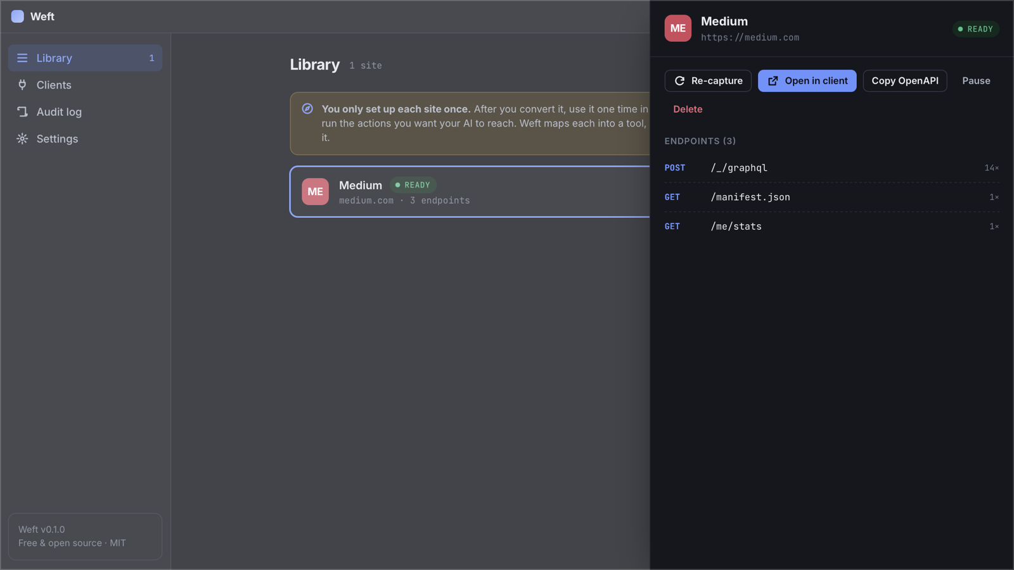
Task: Select the GET /me/stats endpoint
Action: coord(831,226)
